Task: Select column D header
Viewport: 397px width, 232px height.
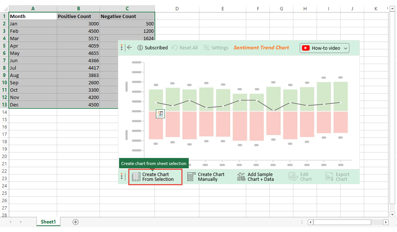Action: [177, 8]
